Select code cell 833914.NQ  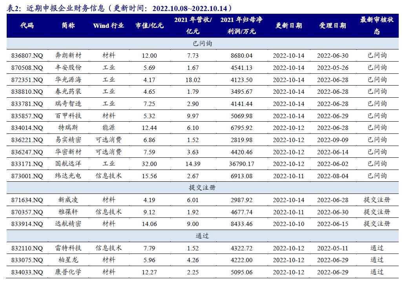pyautogui.click(x=27, y=224)
